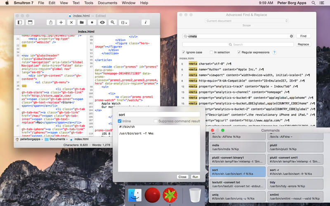Image resolution: width=330 pixels, height=206 pixels.
Task: Open the Tools menu in menu bar
Action: [89, 3]
